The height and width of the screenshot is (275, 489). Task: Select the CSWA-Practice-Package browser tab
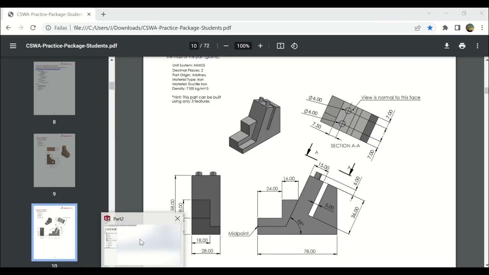pyautogui.click(x=50, y=14)
